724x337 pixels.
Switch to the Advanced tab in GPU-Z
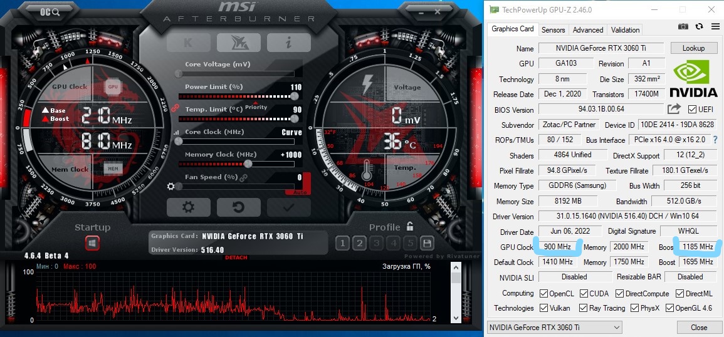[588, 30]
